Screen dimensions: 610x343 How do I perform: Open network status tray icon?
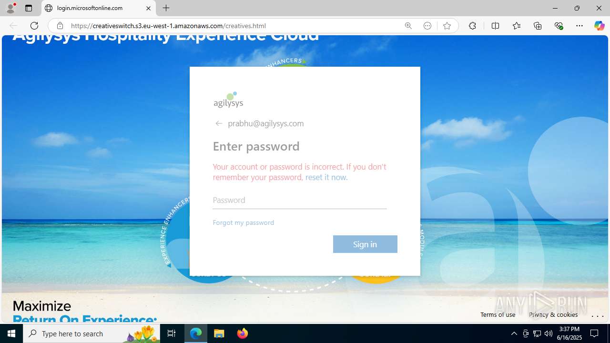537,333
